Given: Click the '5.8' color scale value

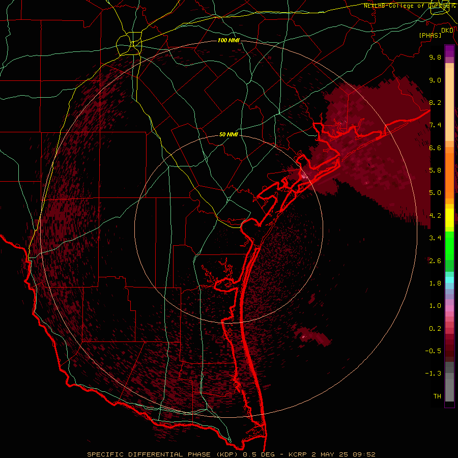Looking at the screenshot, I should tap(435, 170).
